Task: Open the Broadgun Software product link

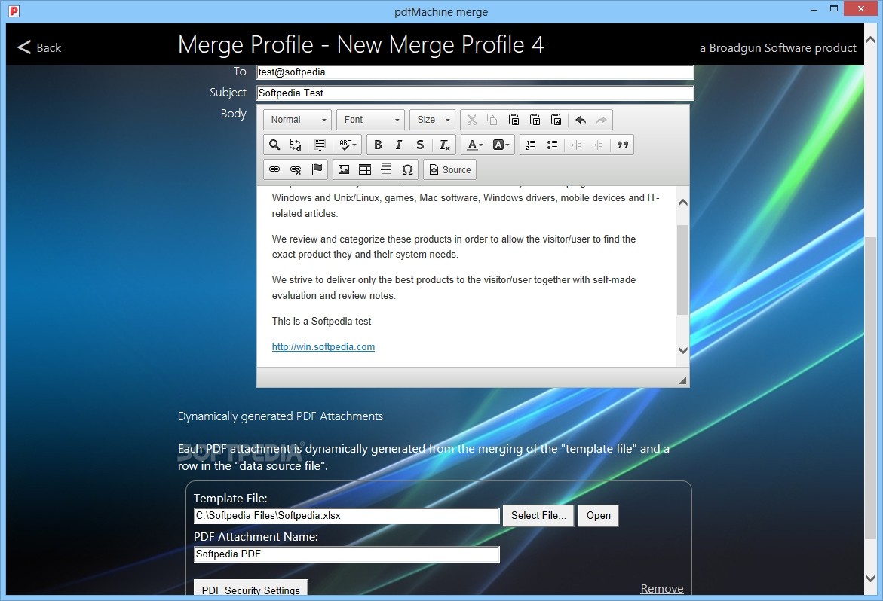Action: [x=777, y=48]
